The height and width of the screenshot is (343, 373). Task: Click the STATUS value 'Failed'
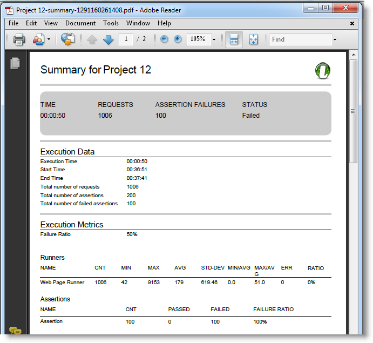250,116
